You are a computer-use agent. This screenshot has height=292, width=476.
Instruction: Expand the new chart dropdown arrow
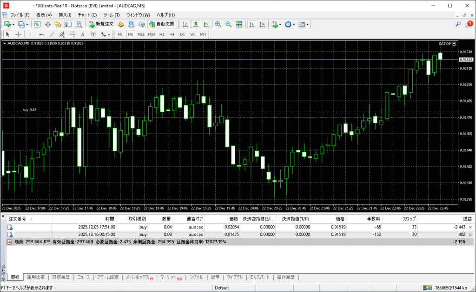pyautogui.click(x=13, y=24)
